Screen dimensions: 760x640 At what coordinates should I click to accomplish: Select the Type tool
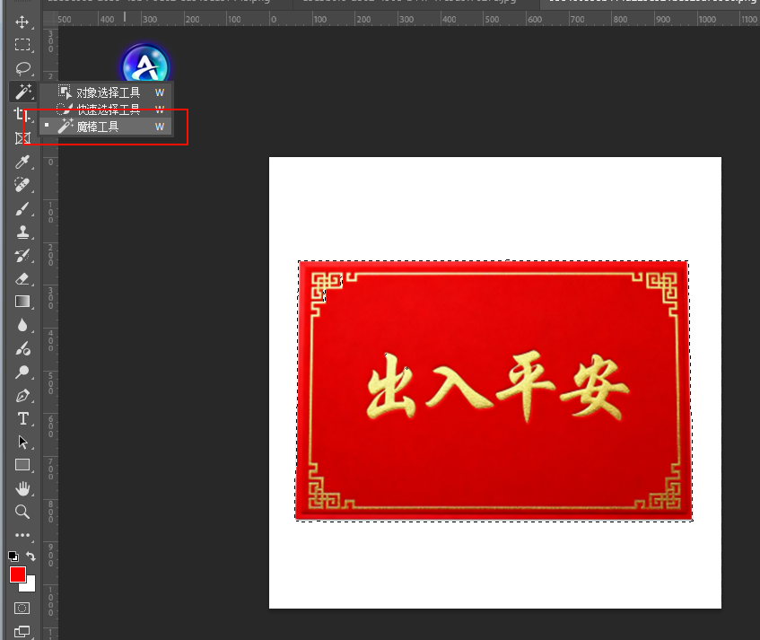point(24,418)
